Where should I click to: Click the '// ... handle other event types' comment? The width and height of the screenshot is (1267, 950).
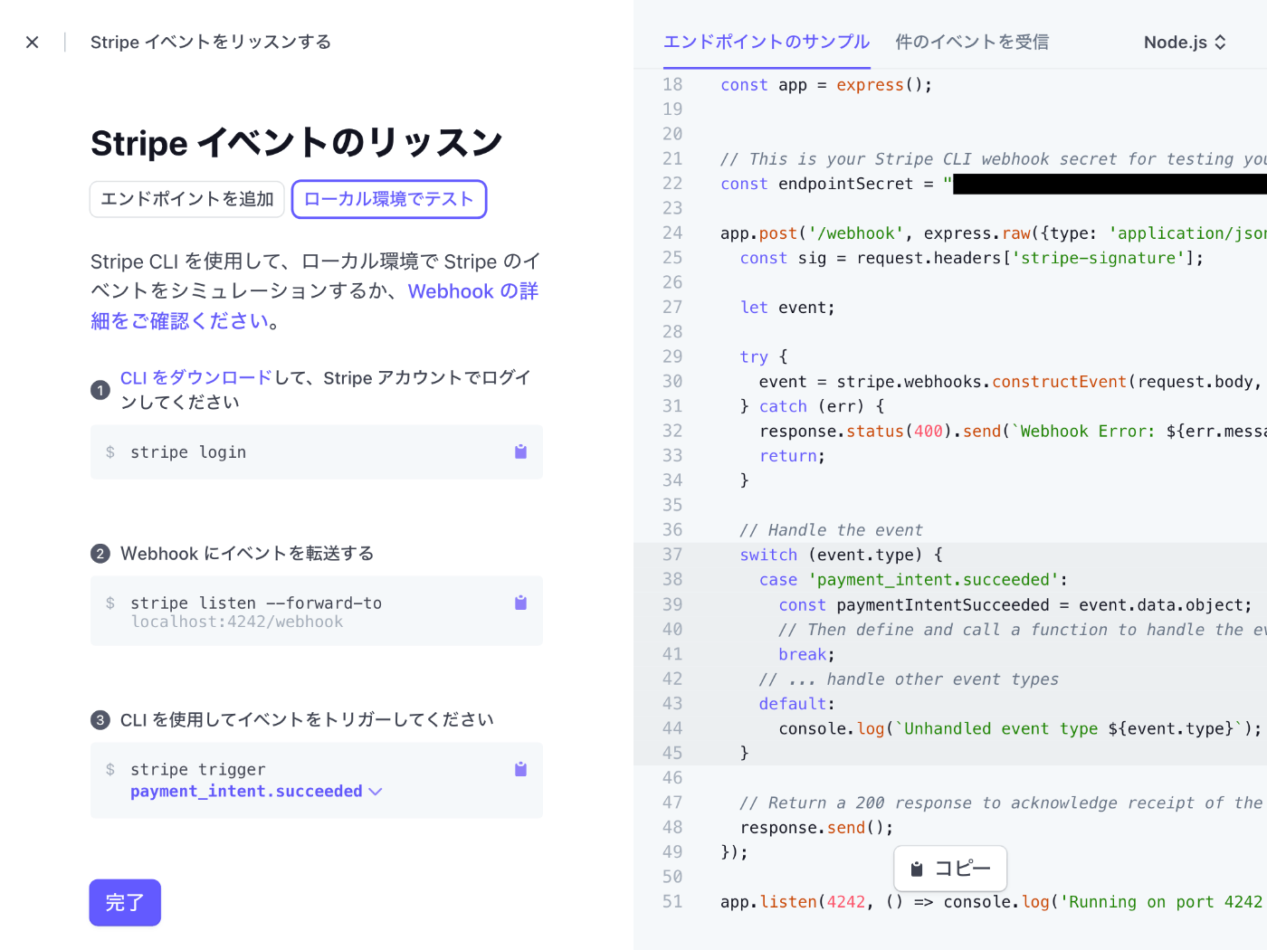pos(909,679)
